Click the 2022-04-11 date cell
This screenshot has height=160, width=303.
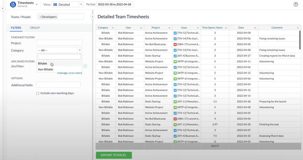244,62
